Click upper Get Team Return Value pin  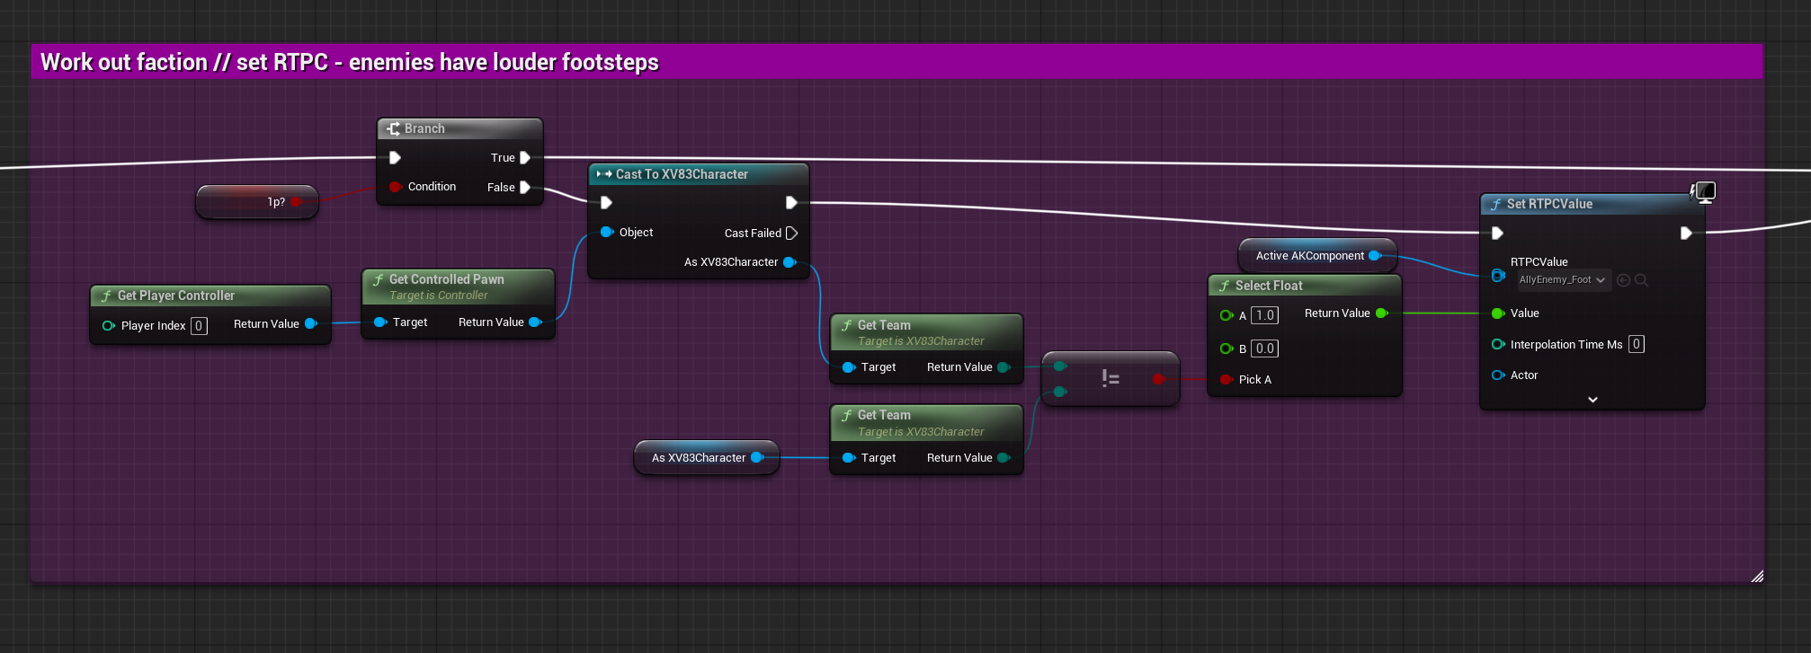[1004, 367]
